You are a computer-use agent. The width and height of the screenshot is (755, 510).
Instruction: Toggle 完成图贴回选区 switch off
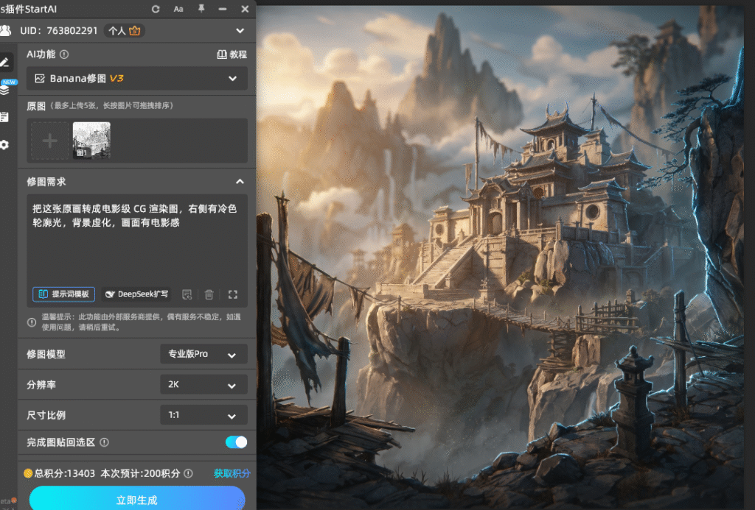click(236, 442)
